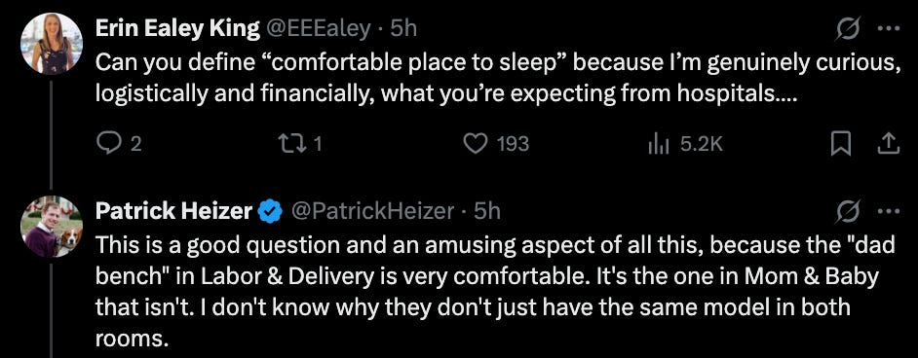
Task: Bookmark Erin Ealey King's tweet
Action: 841,144
